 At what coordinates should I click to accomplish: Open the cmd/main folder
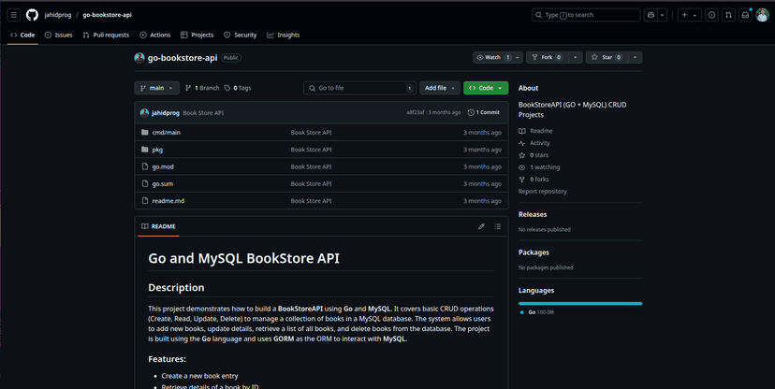pyautogui.click(x=166, y=133)
